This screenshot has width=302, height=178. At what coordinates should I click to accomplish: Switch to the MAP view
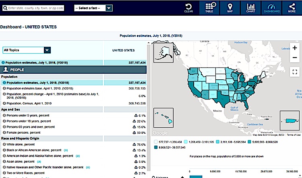click(230, 8)
